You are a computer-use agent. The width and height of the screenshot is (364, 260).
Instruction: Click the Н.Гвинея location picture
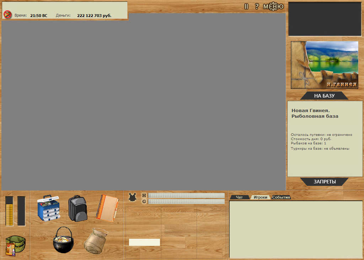tap(325, 65)
